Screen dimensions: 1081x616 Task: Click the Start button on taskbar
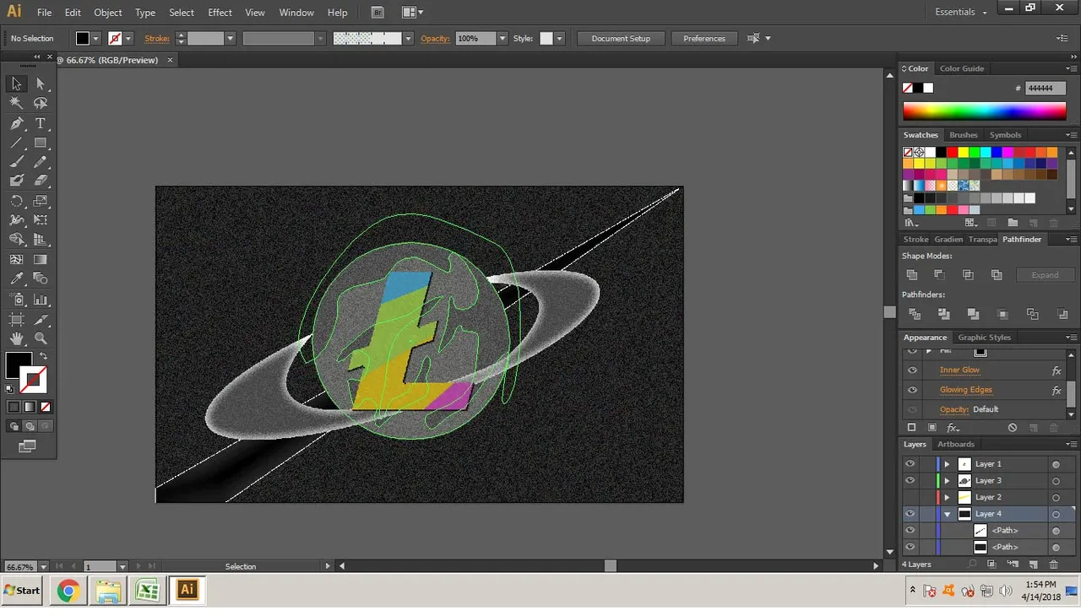click(x=22, y=590)
